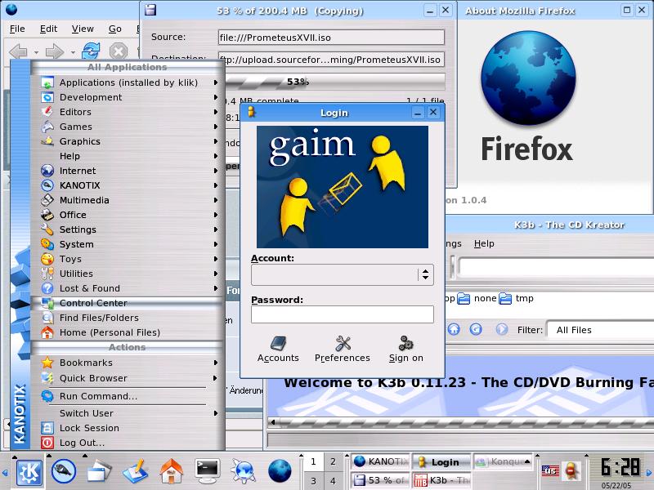Screen dimensions: 654x490
Task: Click the Sign on icon in Gaim
Action: [x=405, y=344]
